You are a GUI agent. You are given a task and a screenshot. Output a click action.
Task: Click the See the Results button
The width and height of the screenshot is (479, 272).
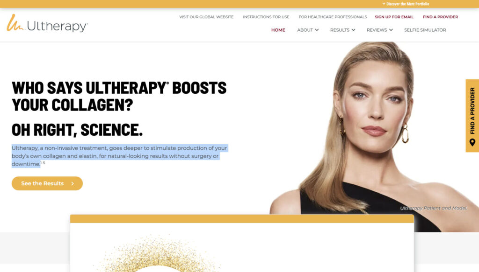coord(47,183)
